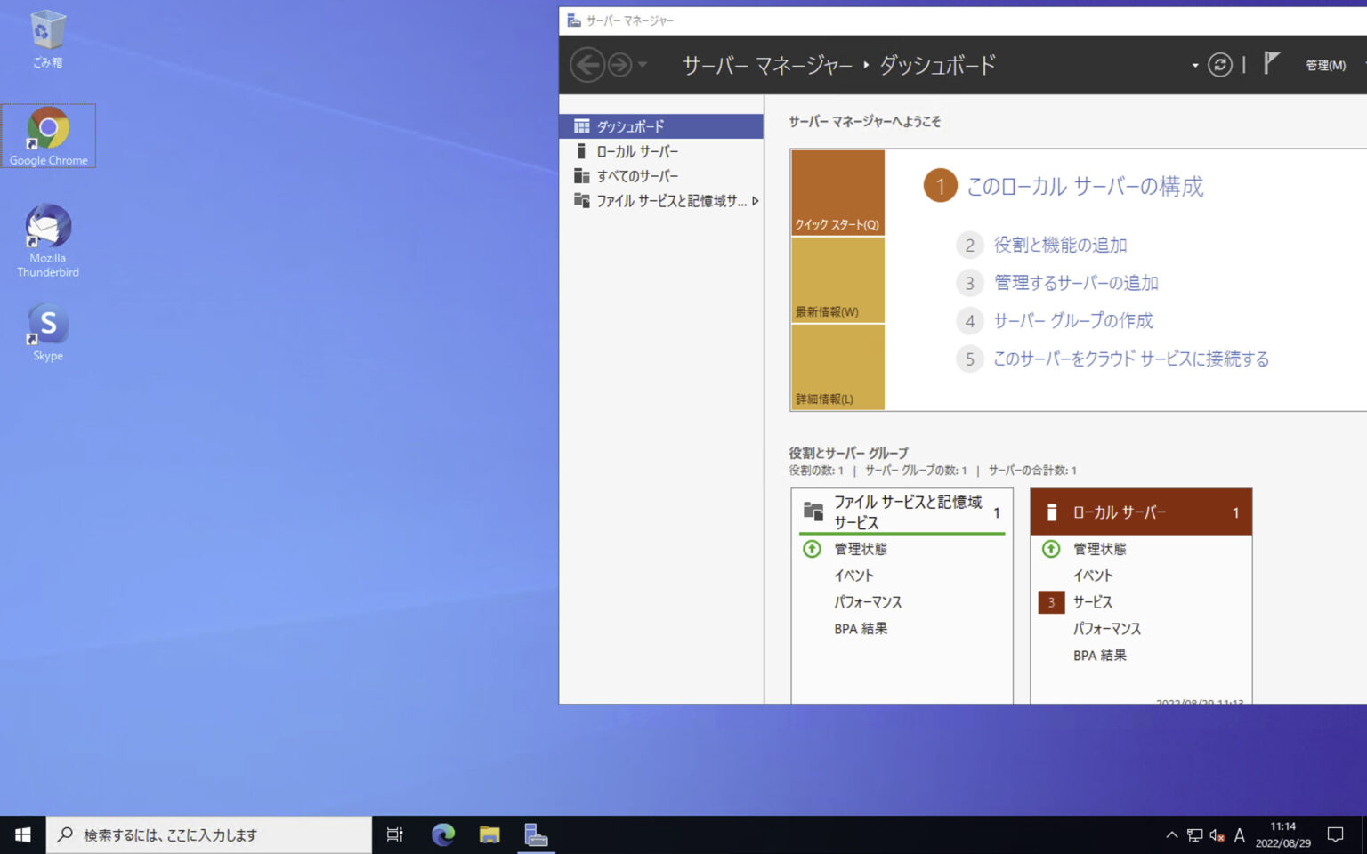
Task: Click 管理状態 in ローカル サーバー tile
Action: coord(1099,549)
